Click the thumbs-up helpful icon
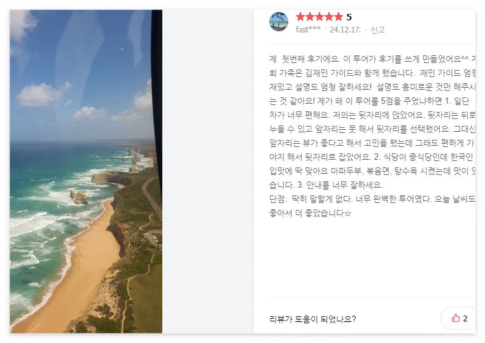Viewport: 485px width, 343px height. 456,318
